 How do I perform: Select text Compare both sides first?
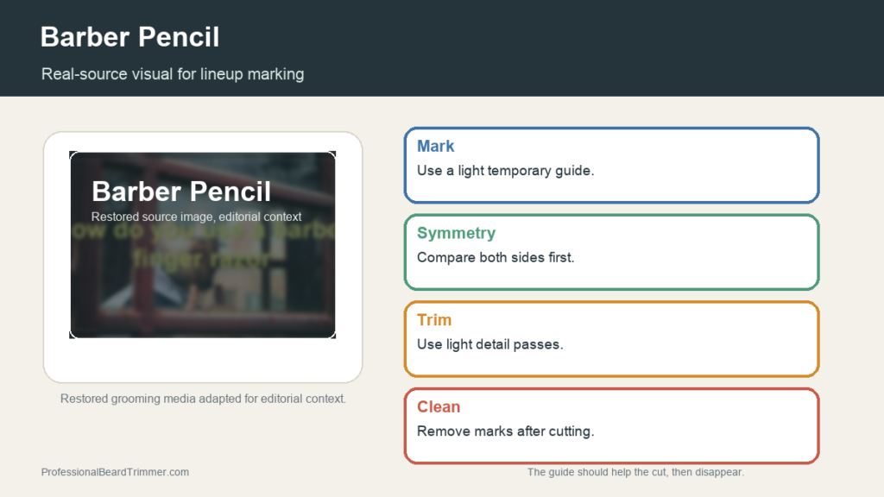click(496, 257)
